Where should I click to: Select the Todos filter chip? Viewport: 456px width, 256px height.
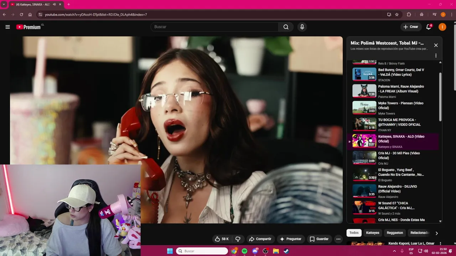point(354,233)
